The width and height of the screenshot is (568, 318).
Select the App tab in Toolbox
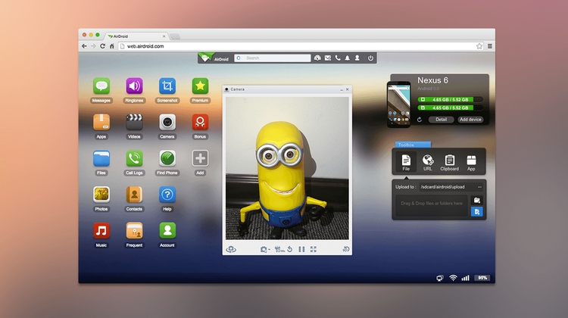471,162
